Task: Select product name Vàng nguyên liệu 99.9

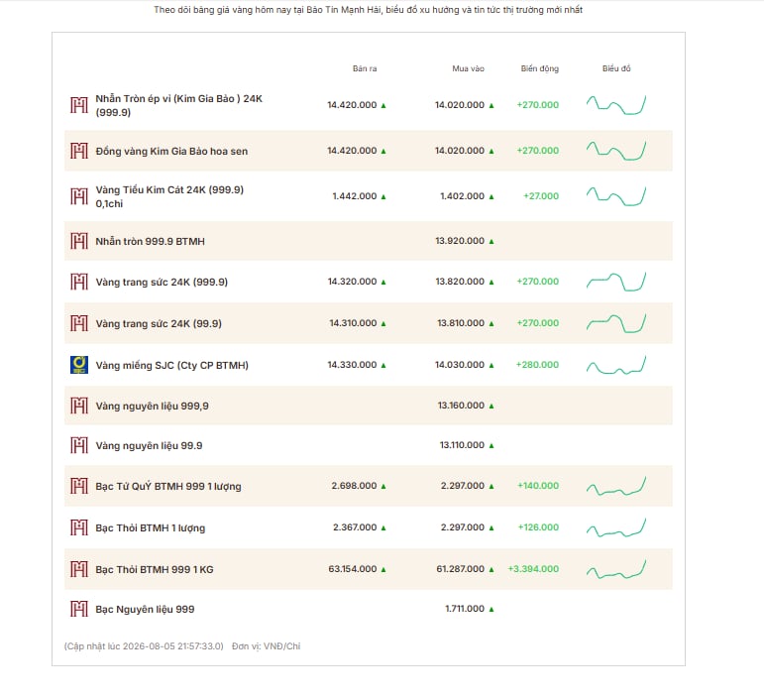Action: click(x=149, y=445)
